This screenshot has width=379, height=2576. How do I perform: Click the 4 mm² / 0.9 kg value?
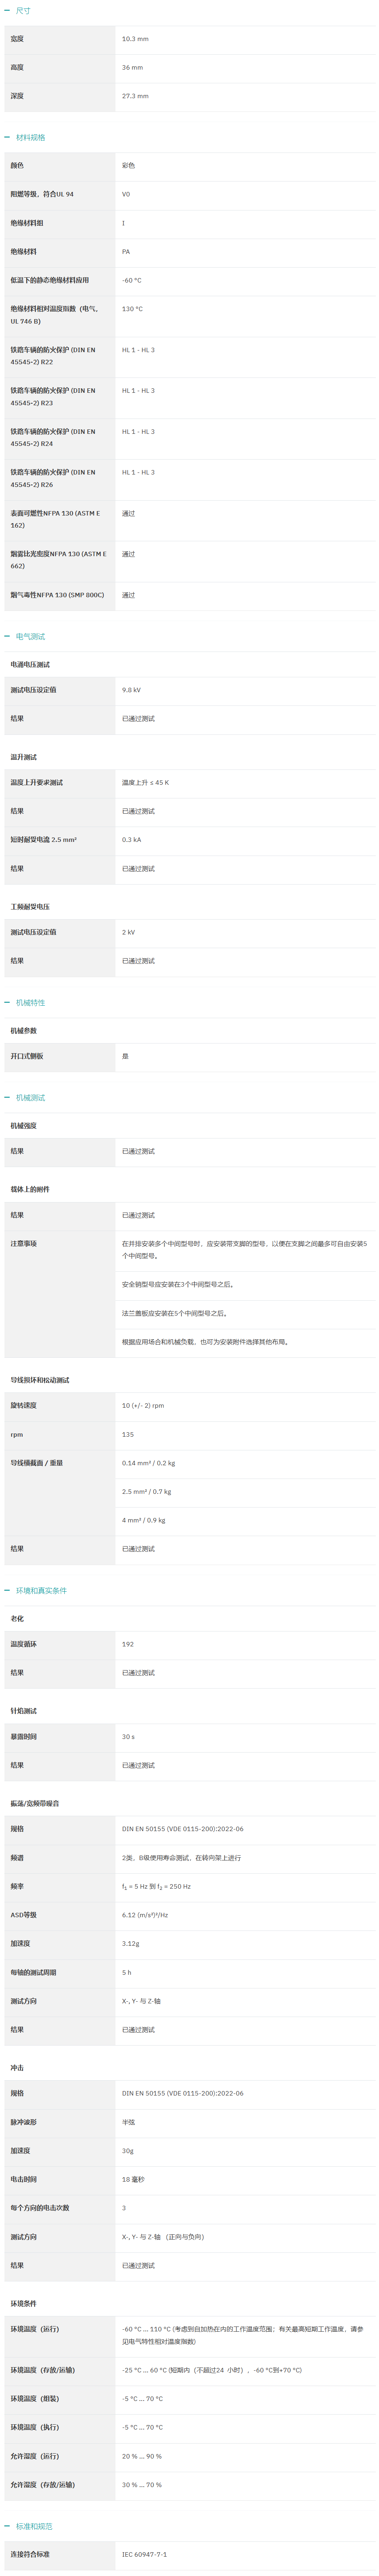pyautogui.click(x=144, y=1520)
